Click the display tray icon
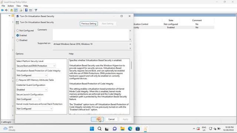 click(210, 129)
